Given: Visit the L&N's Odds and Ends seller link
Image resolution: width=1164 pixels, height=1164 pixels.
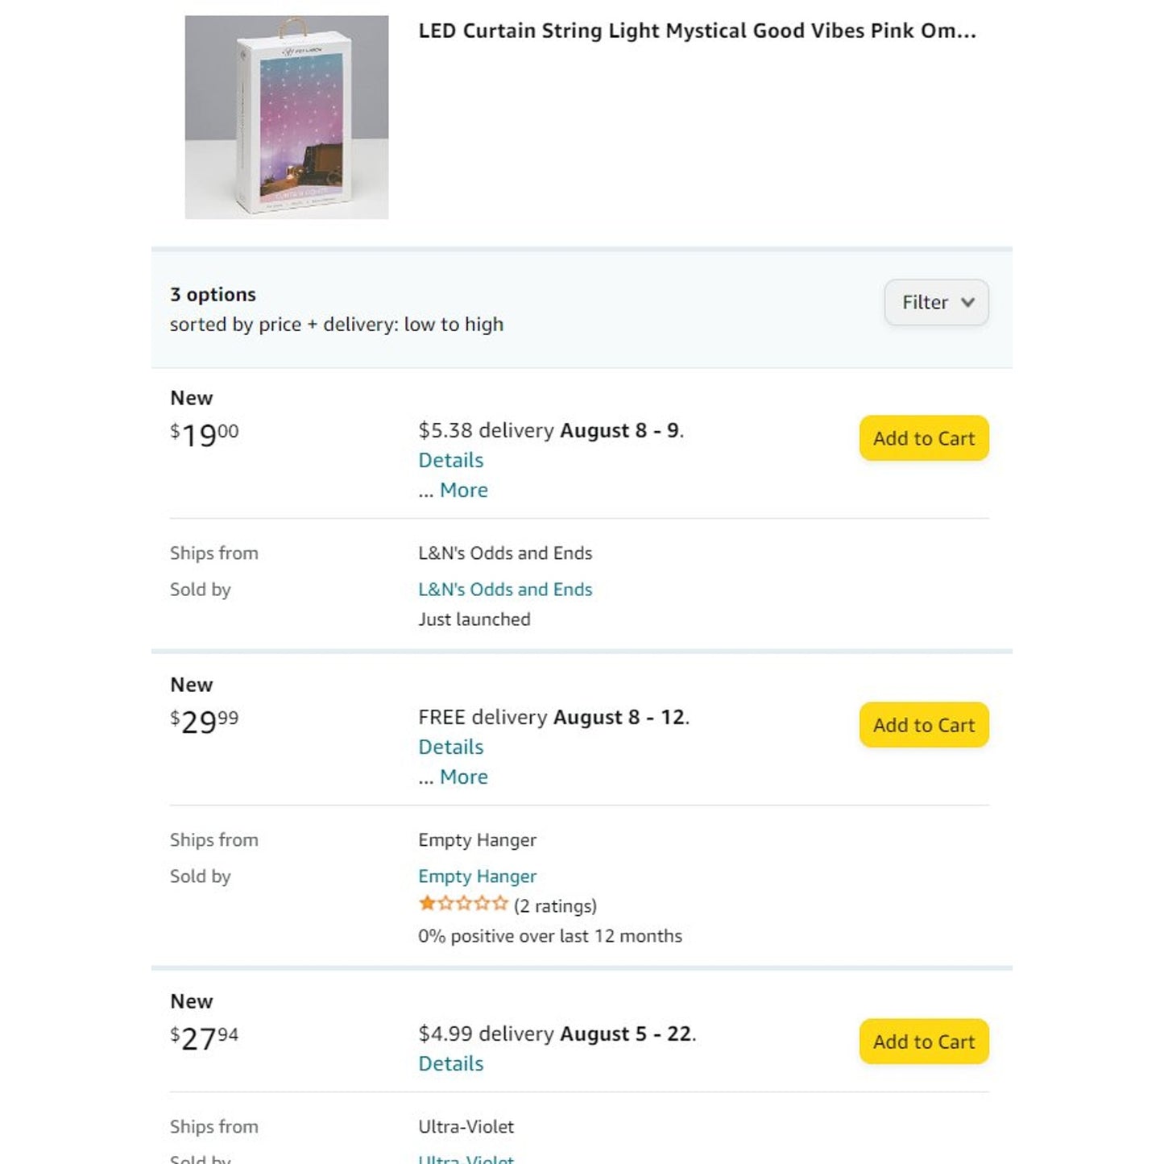Looking at the screenshot, I should pyautogui.click(x=504, y=590).
